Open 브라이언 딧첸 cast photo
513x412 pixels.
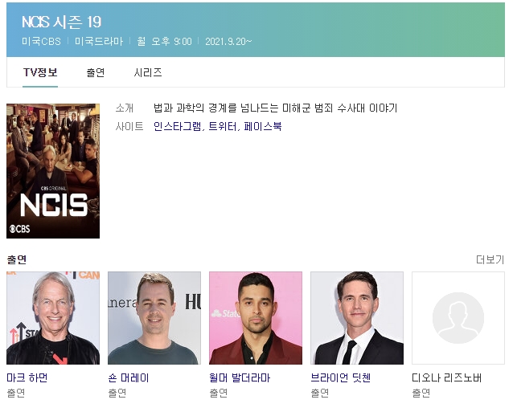357,318
